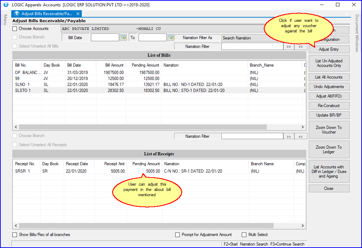This screenshot has width=362, height=248.
Task: Click left arrow of List of Bills scrollbar
Action: click(16, 127)
